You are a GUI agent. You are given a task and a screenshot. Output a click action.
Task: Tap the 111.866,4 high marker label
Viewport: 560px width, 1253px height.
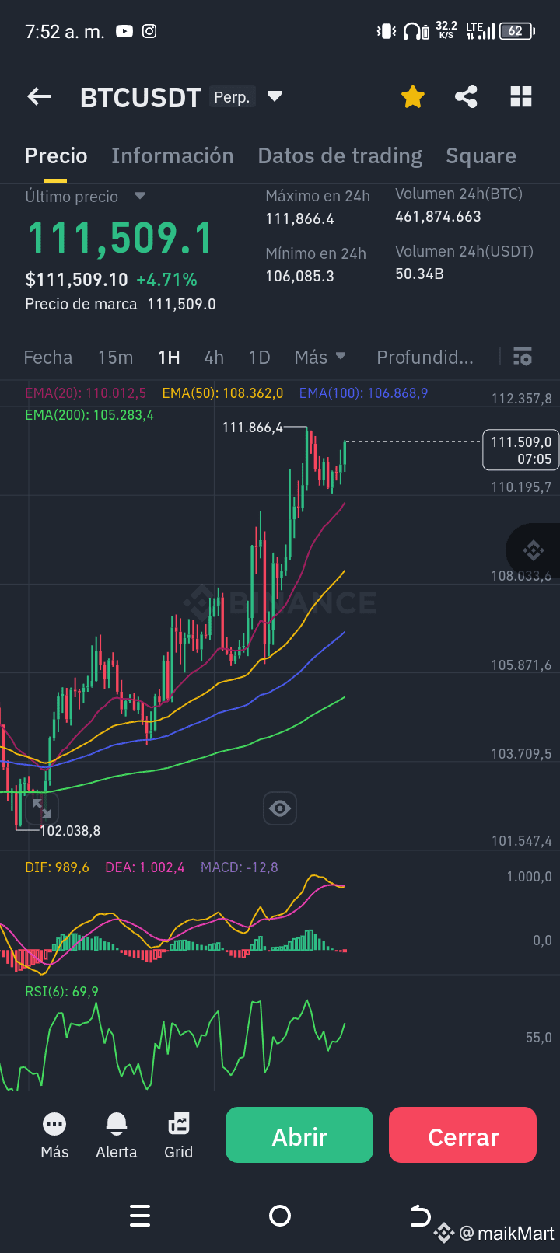pos(253,428)
